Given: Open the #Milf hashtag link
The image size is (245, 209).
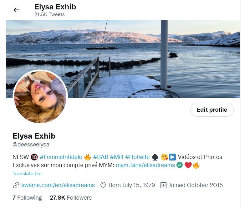Looking at the screenshot, I should tap(117, 157).
